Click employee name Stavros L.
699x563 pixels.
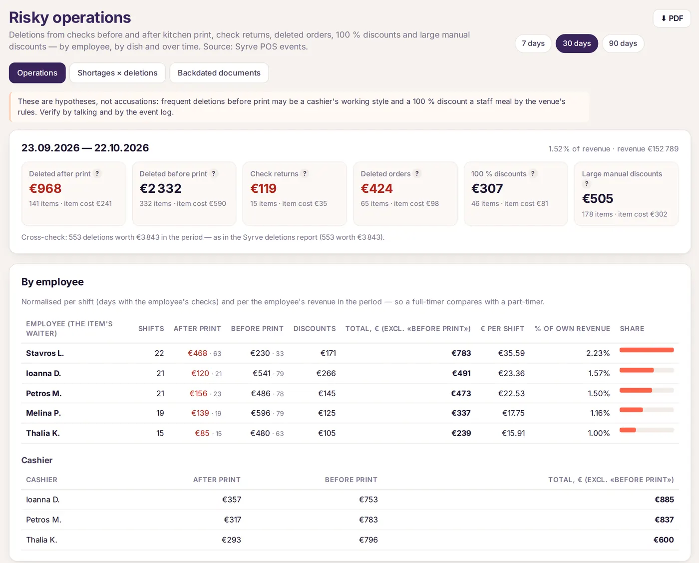click(45, 353)
